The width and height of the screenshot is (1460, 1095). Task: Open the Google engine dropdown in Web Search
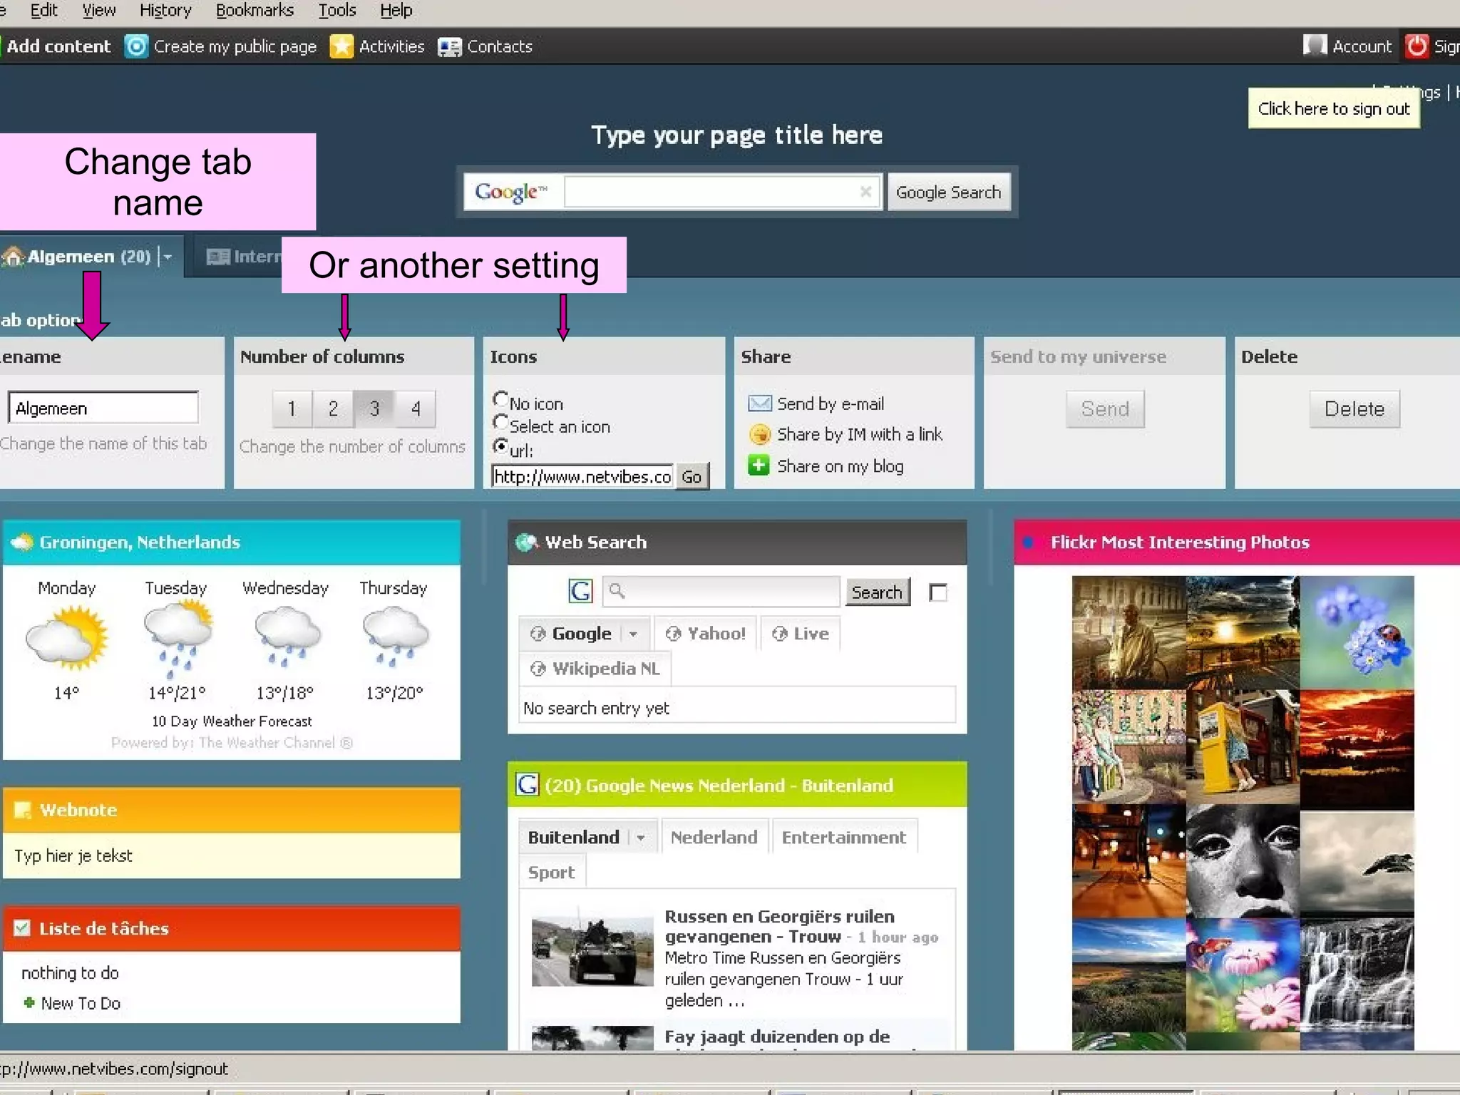633,634
